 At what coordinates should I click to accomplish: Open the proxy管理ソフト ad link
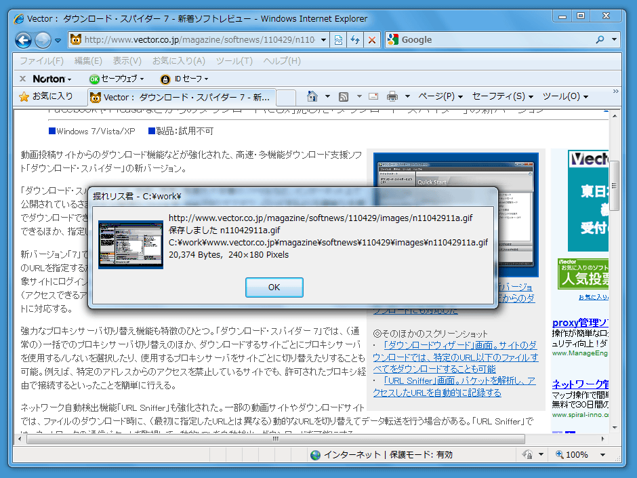(580, 323)
